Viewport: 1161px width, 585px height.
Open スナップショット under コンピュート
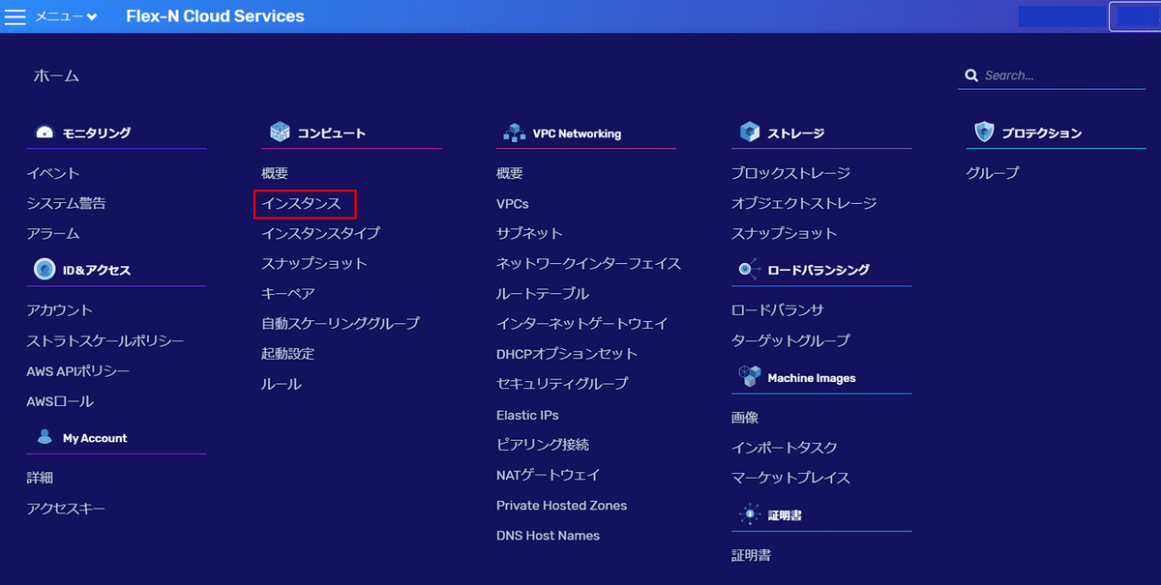tap(314, 263)
